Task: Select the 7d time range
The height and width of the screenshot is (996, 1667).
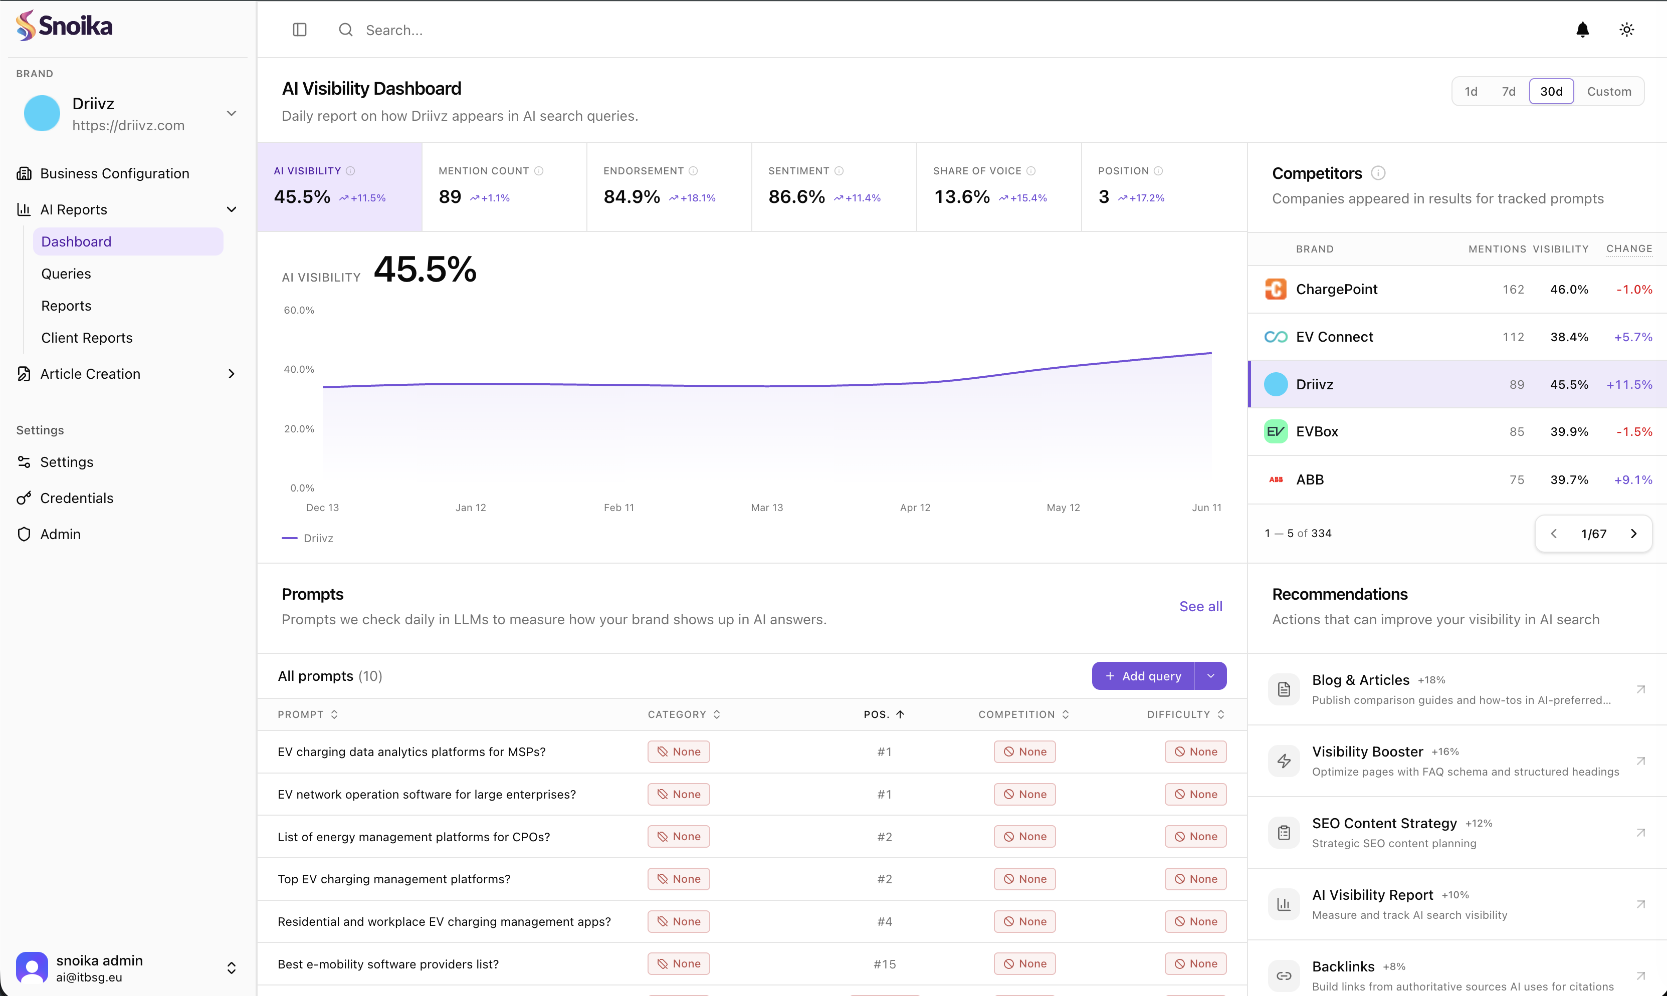Action: tap(1509, 91)
